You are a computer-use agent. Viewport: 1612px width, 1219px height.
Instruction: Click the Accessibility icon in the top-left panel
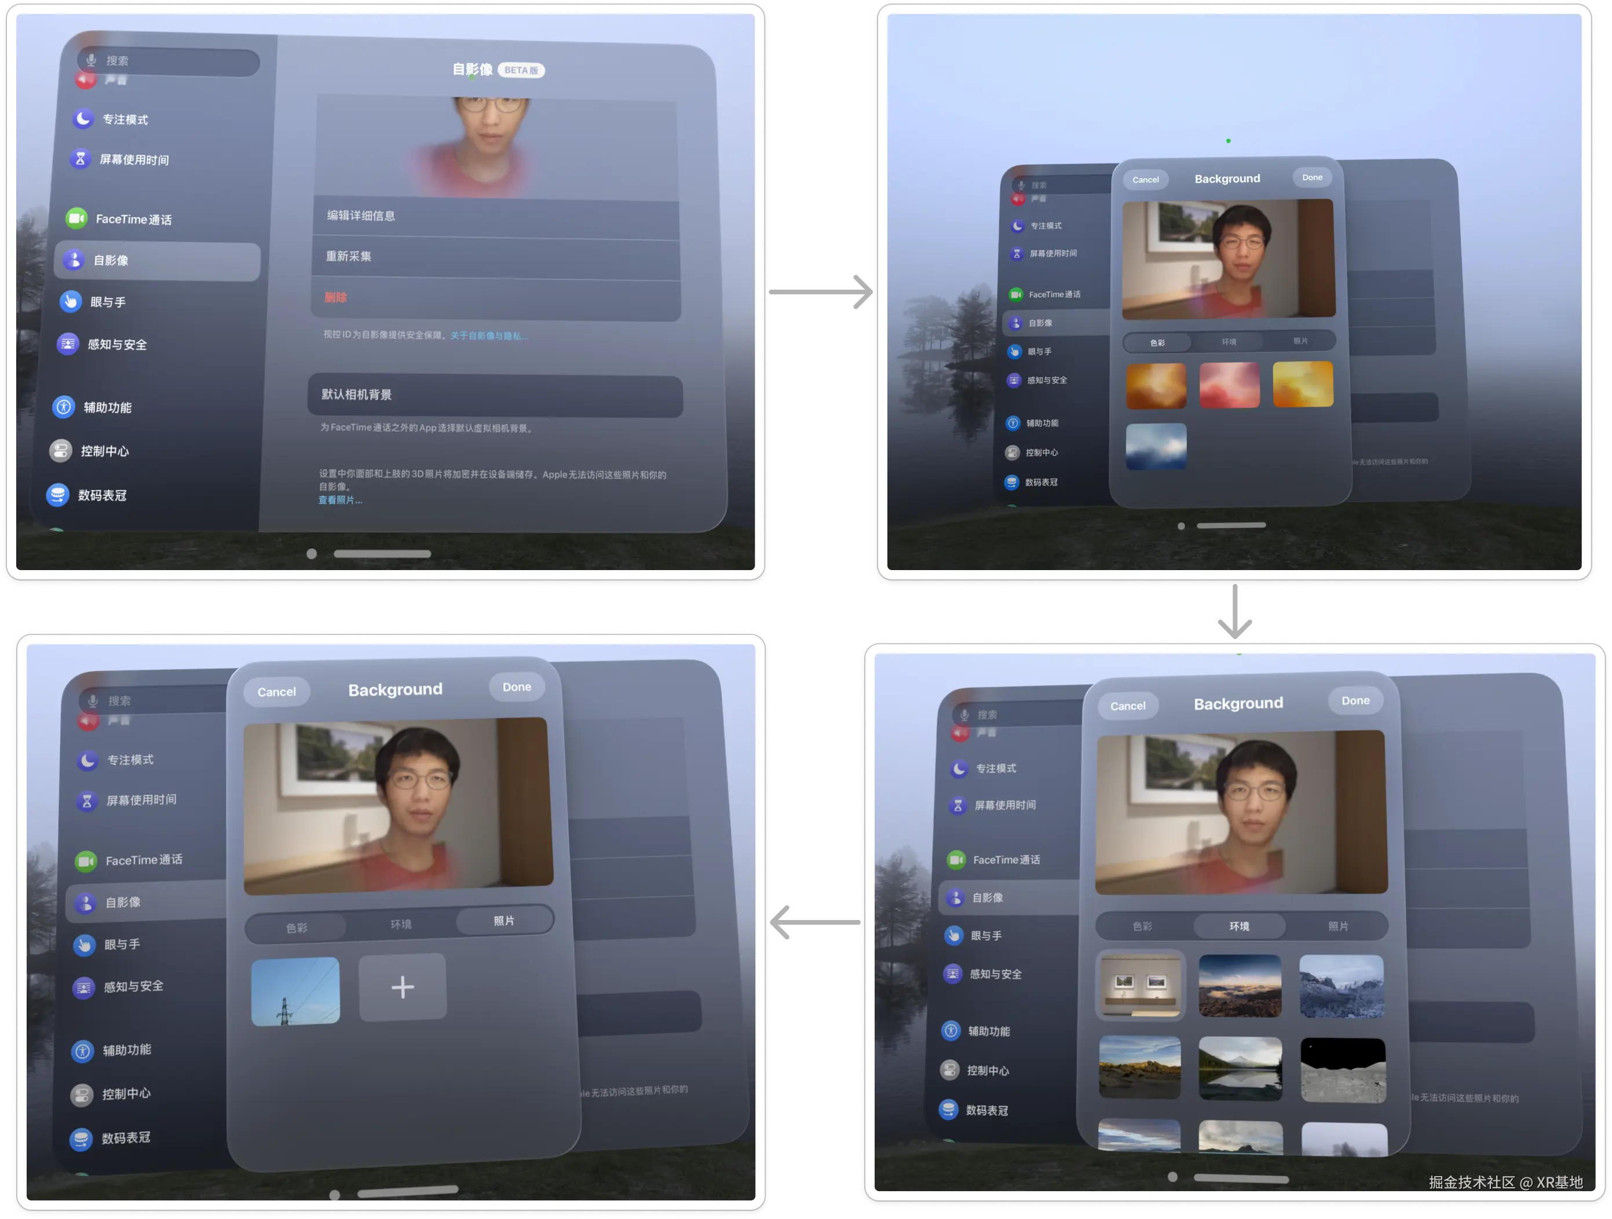pos(64,407)
